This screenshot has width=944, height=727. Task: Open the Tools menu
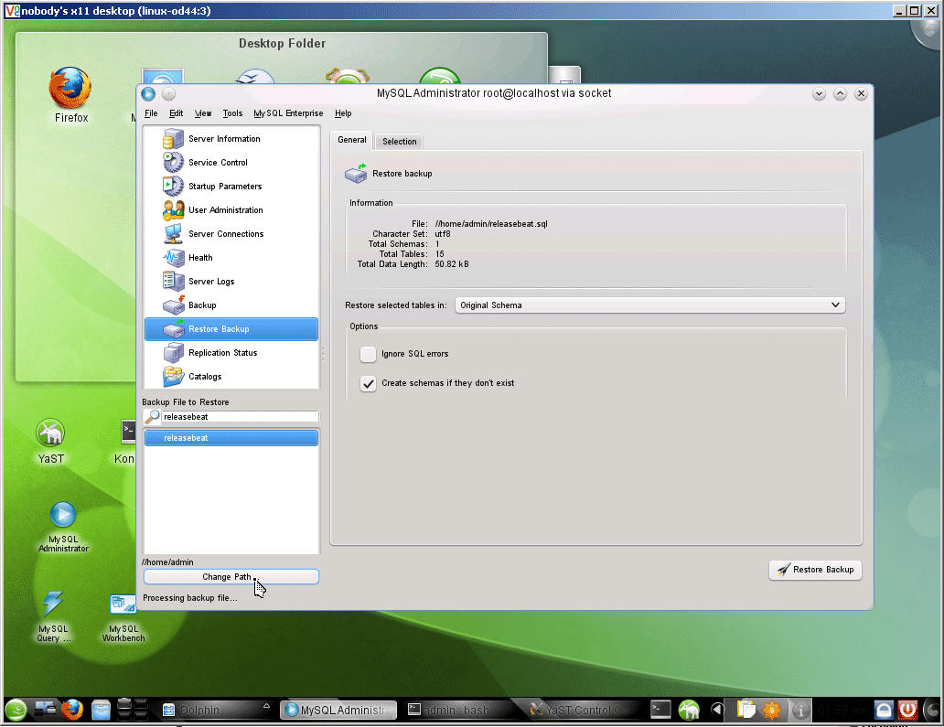click(x=232, y=113)
